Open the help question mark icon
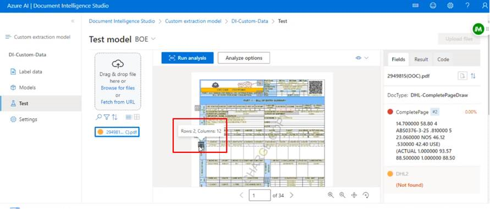 pyautogui.click(x=467, y=5)
